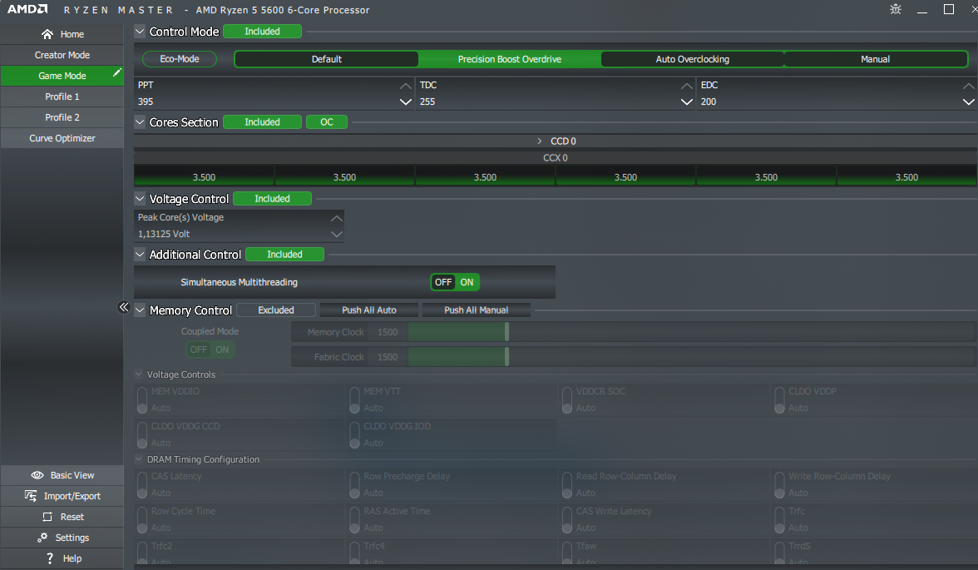Open Curve Optimizer tab
This screenshot has width=978, height=570.
point(62,138)
